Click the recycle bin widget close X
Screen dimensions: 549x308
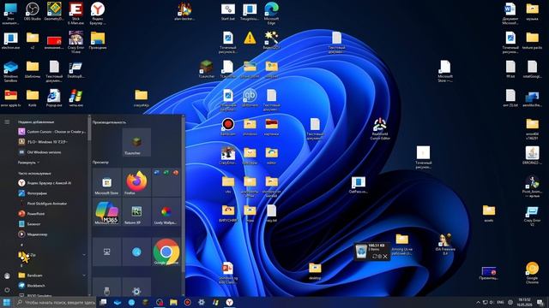tap(385, 257)
